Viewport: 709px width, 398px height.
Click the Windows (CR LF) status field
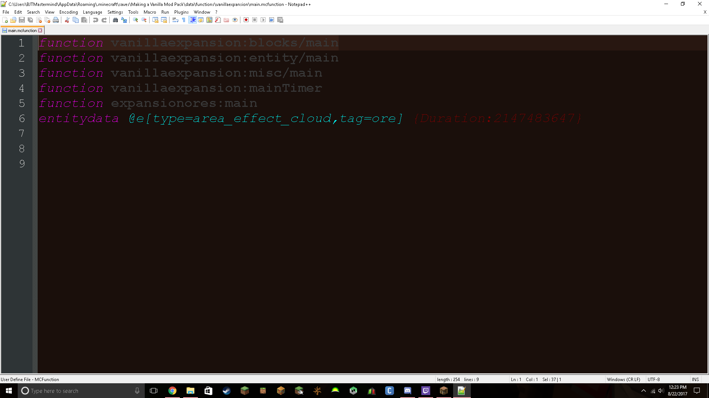coord(623,379)
